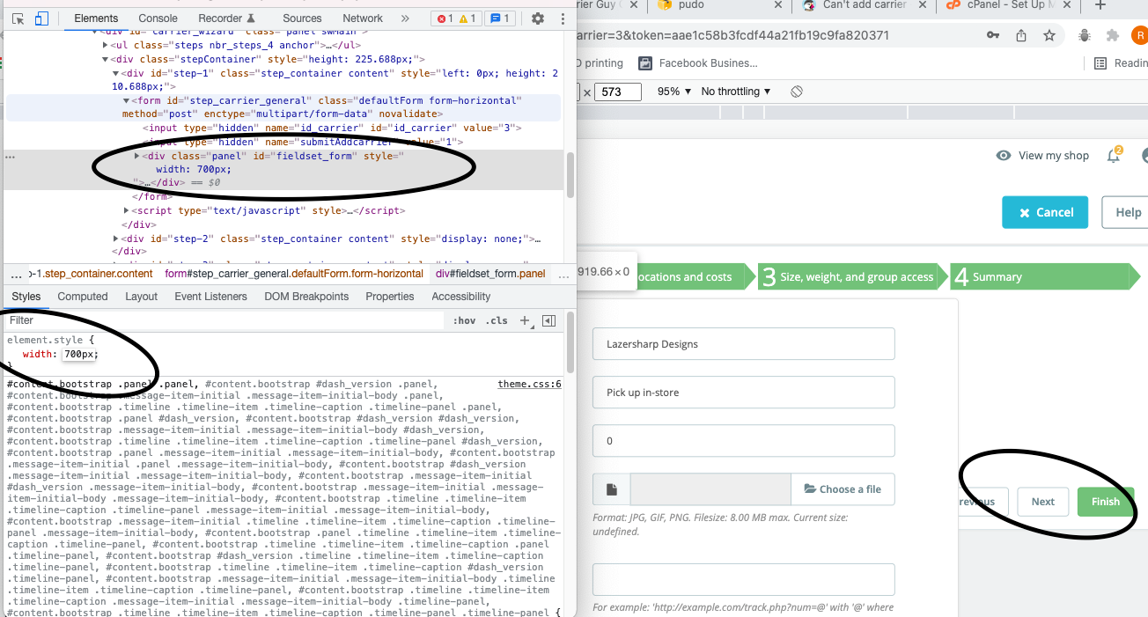This screenshot has height=617, width=1148.
Task: Collapse the form step_carrier_general node
Action: 127,101
